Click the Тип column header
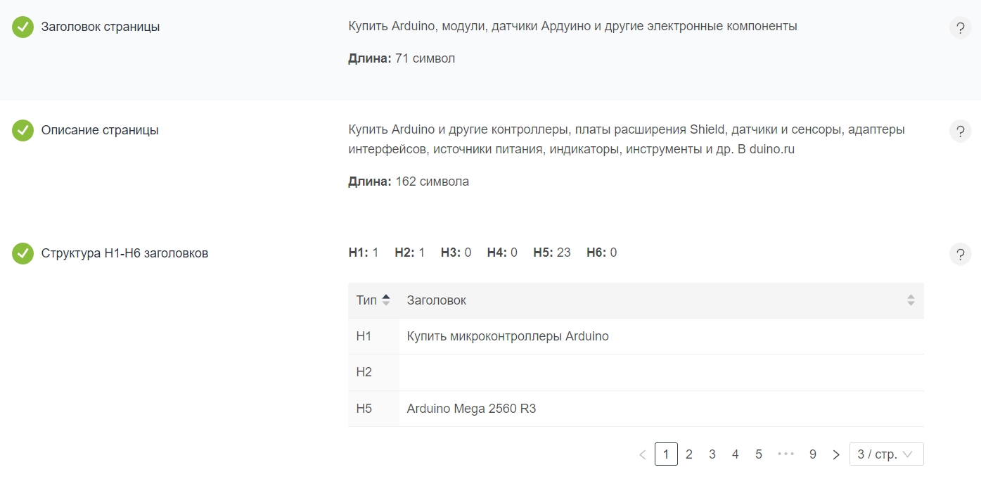Viewport: 981px width, 479px height. pyautogui.click(x=373, y=300)
